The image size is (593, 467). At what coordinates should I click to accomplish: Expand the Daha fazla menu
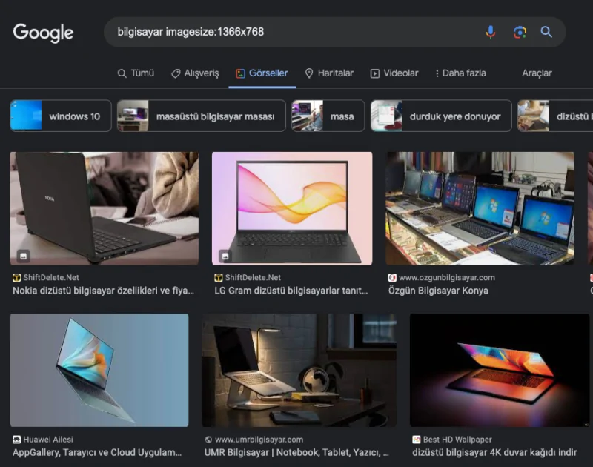[x=460, y=73]
